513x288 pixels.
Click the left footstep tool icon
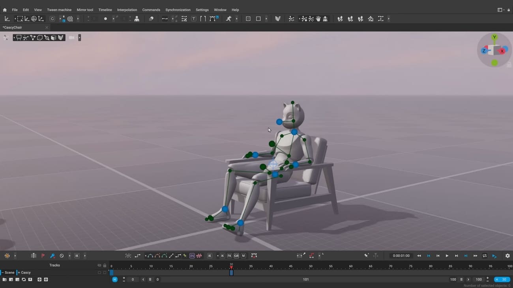(340, 19)
